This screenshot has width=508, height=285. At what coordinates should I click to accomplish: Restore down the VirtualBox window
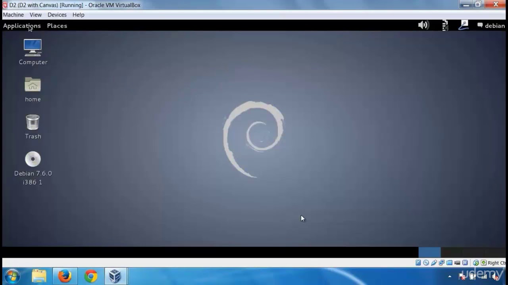tap(478, 5)
